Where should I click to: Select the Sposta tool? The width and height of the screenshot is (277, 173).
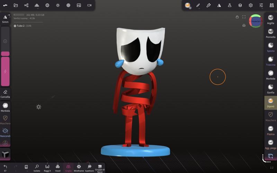[x=270, y=47]
